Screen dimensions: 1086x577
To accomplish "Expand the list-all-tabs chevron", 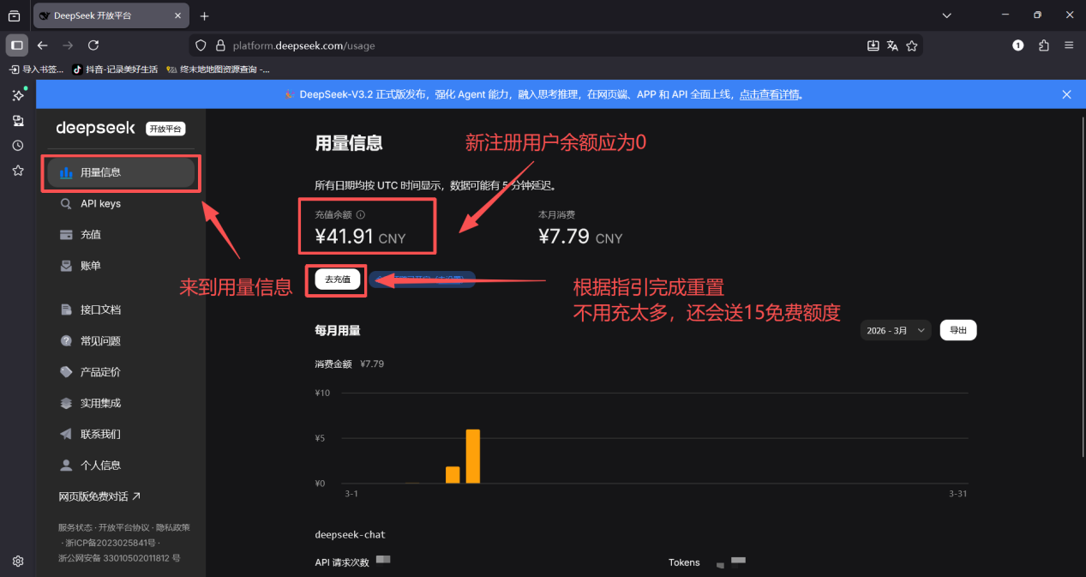I will (947, 15).
